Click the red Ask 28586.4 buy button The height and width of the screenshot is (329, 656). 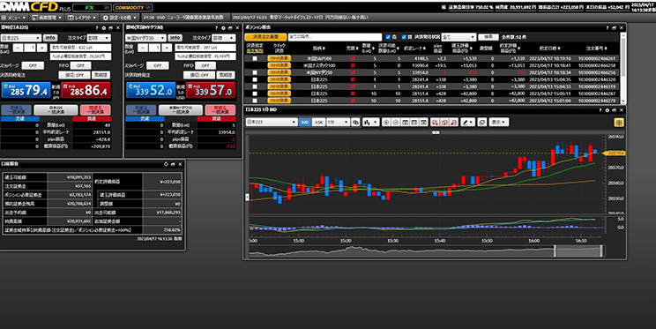(86, 90)
